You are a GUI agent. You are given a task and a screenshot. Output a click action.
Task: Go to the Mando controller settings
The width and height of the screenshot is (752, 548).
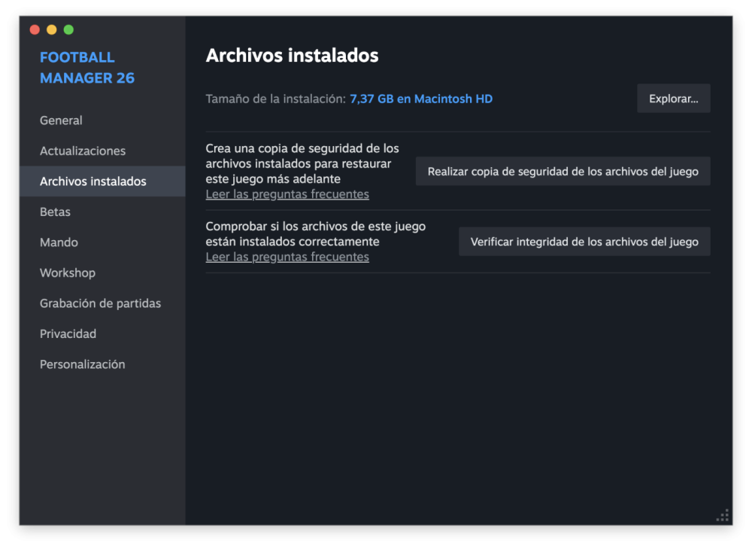[59, 242]
